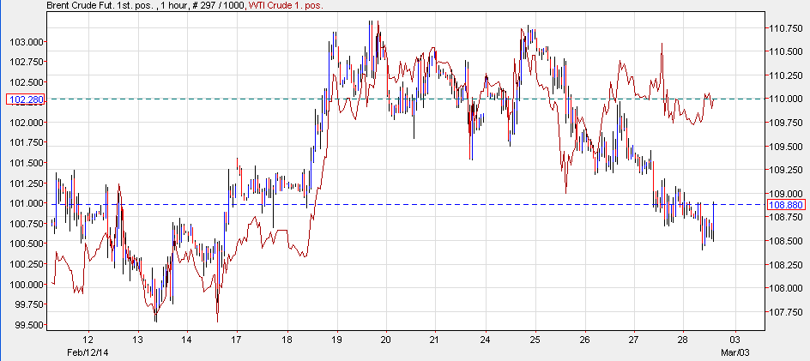Click the 99.750 left axis label
The width and height of the screenshot is (810, 361).
[x=28, y=304]
